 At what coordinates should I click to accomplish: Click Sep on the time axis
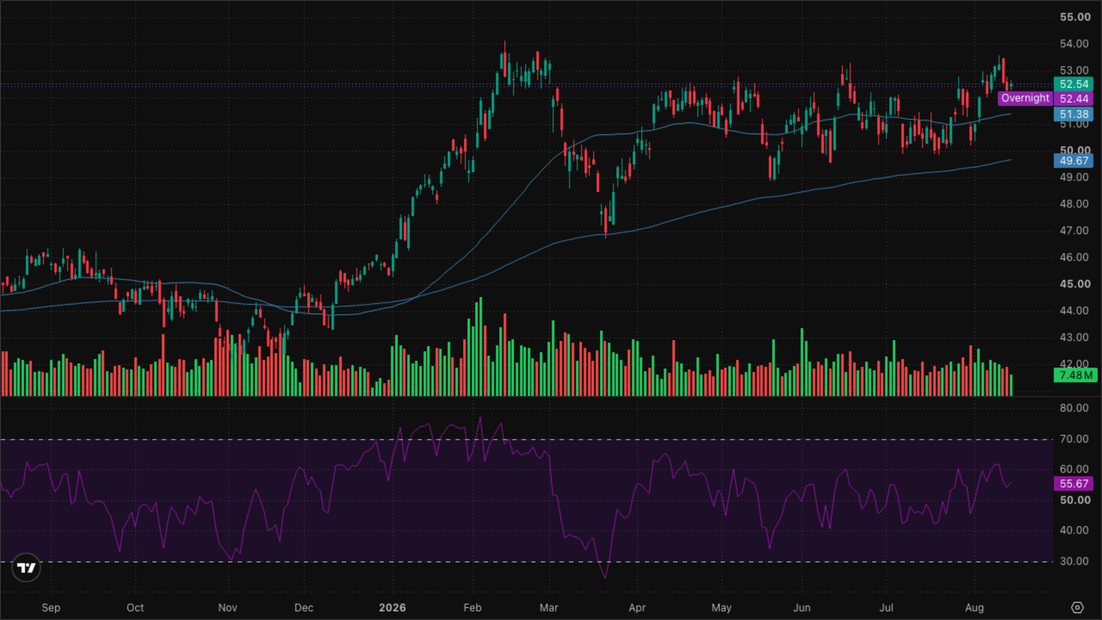point(51,608)
